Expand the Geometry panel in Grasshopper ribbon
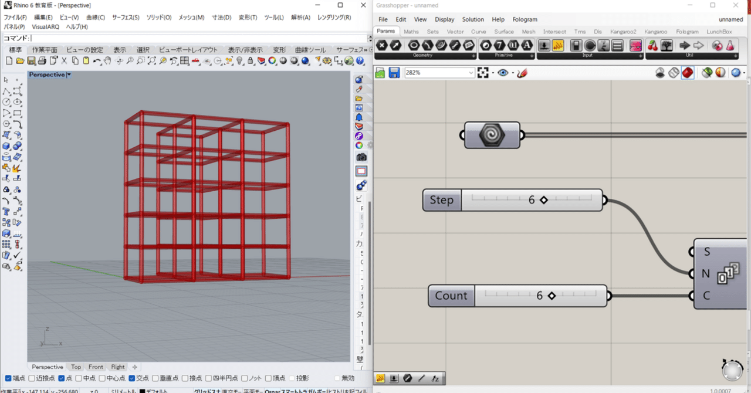 [473, 56]
